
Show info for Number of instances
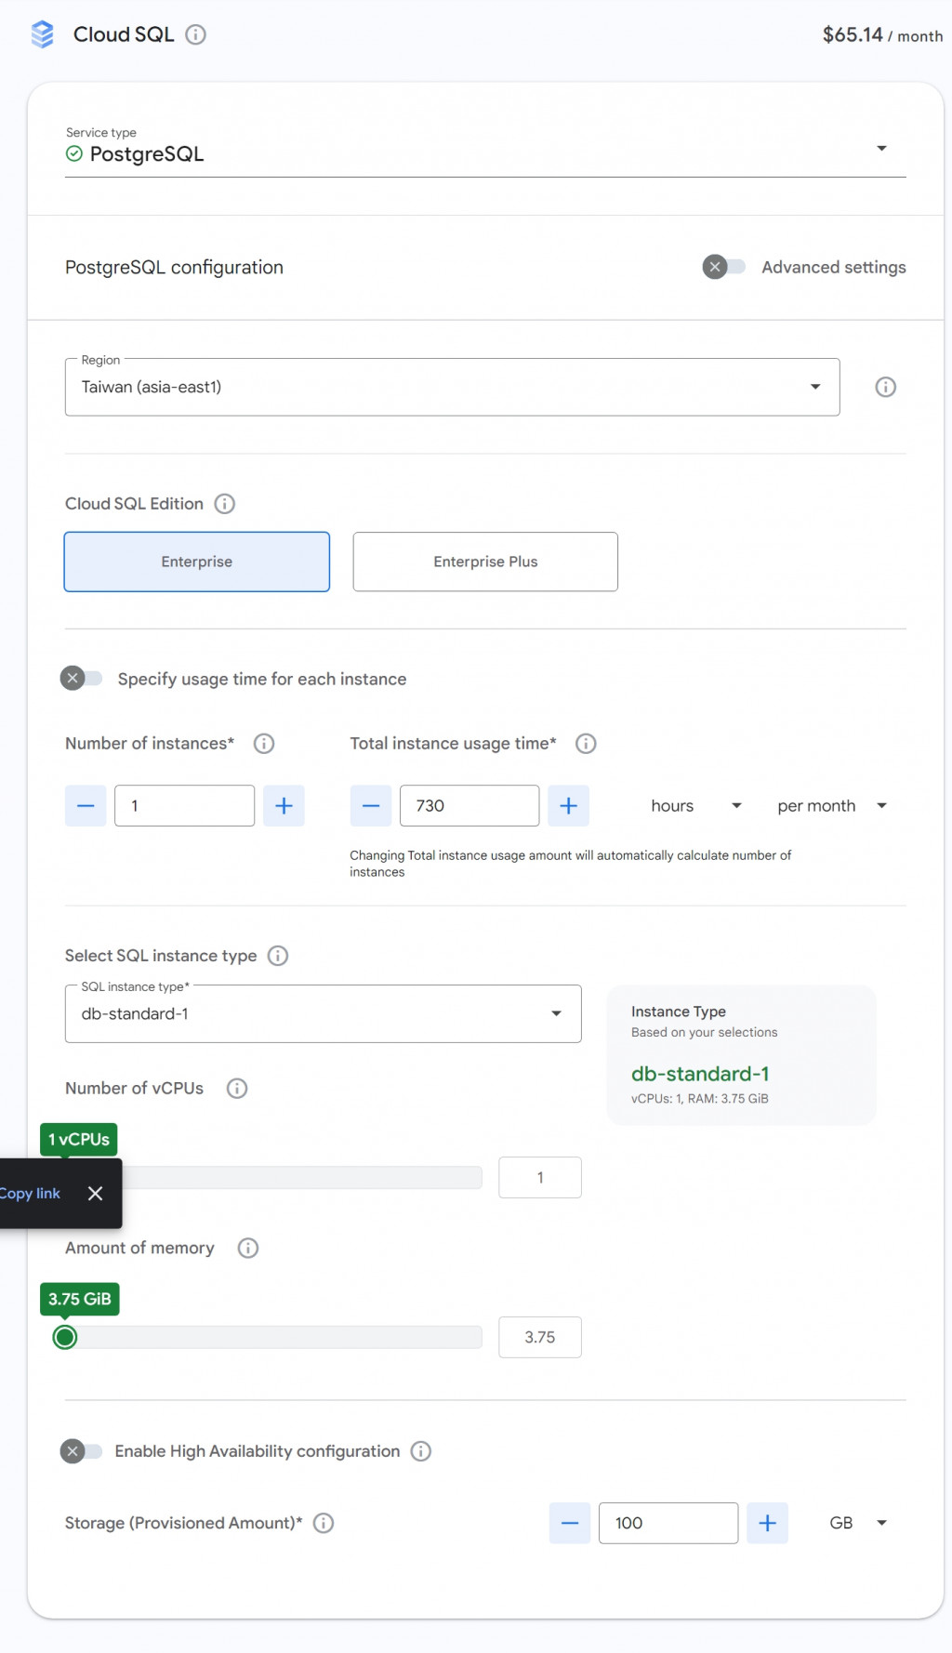tap(264, 744)
